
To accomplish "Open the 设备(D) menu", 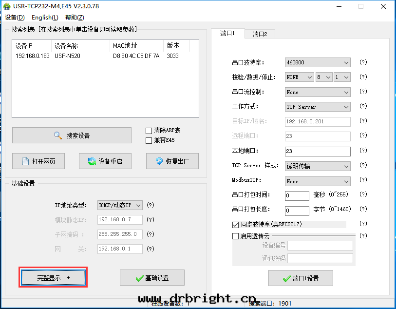I will tap(14, 18).
